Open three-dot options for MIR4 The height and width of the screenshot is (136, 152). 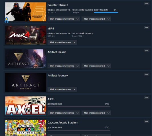tap(147, 27)
